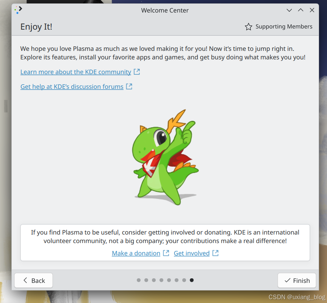Jump to the seventh page indicator dot
This screenshot has height=303, width=327.
184,280
